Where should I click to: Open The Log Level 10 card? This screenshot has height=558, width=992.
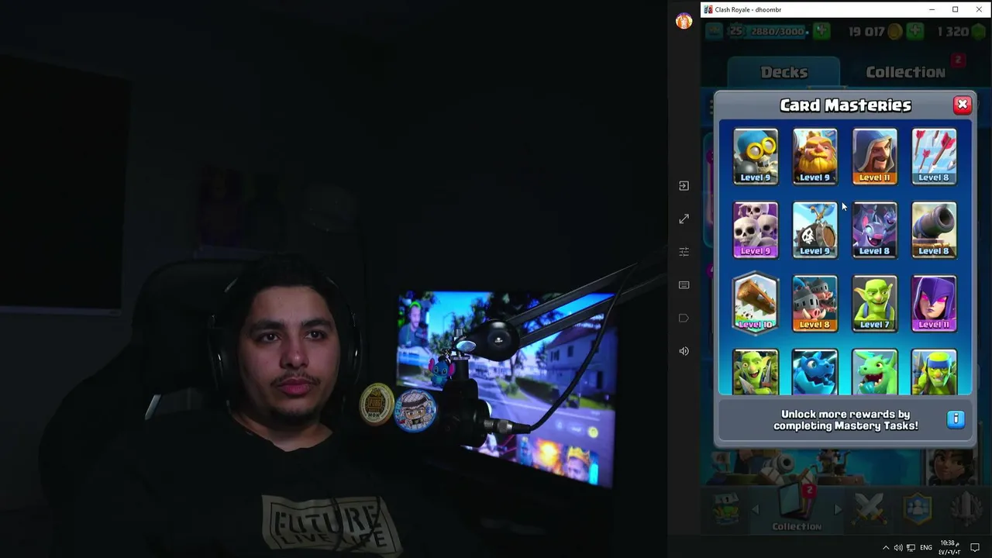(756, 303)
